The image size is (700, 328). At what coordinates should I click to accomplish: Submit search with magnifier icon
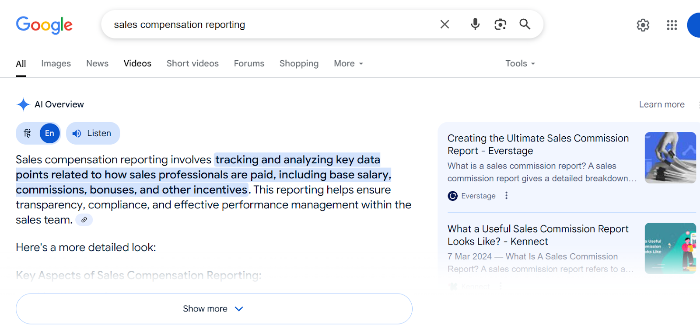pos(525,24)
